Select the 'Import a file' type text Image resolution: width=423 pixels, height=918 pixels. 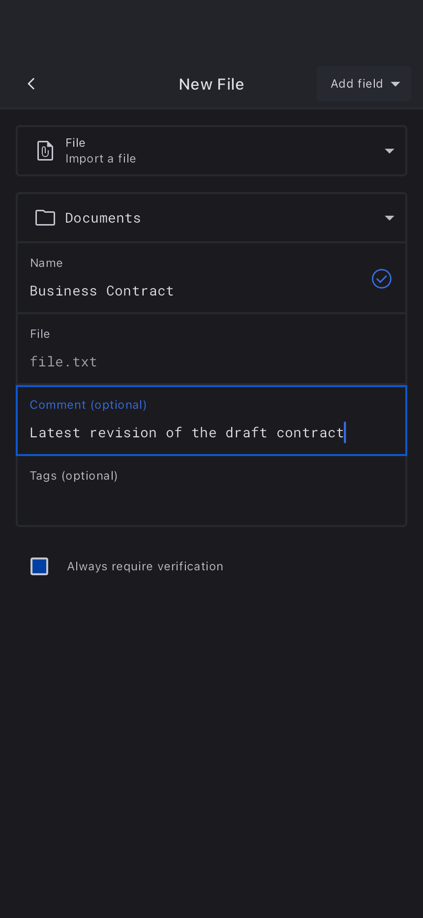click(x=100, y=159)
